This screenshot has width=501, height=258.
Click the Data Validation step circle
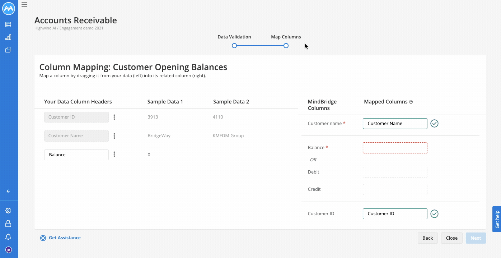pos(234,46)
